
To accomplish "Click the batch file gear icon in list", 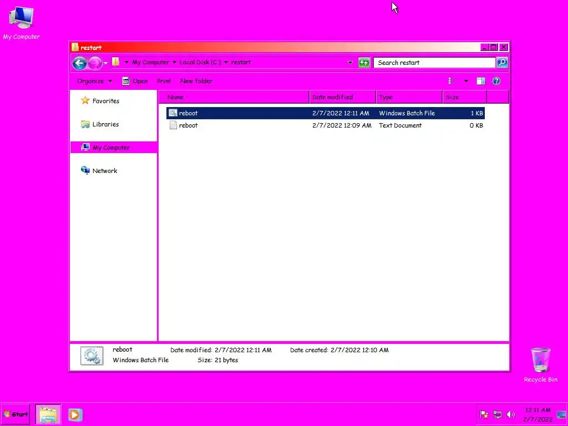I will [x=173, y=113].
